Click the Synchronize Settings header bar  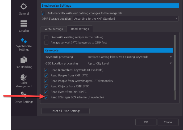coord(110,6)
